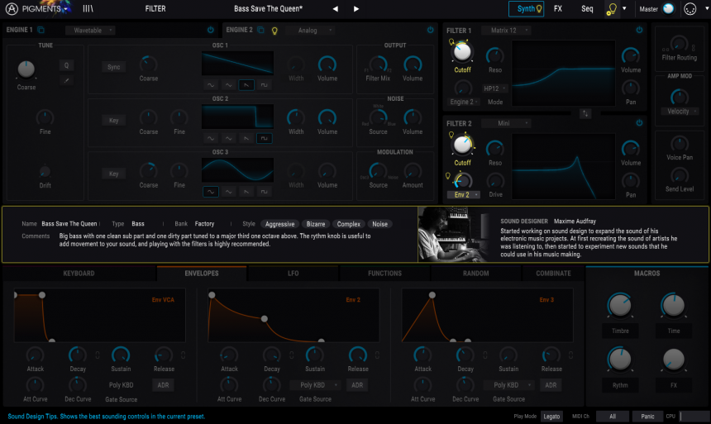Open the FUNCTIONS modulation tab
The width and height of the screenshot is (711, 424).
(384, 274)
